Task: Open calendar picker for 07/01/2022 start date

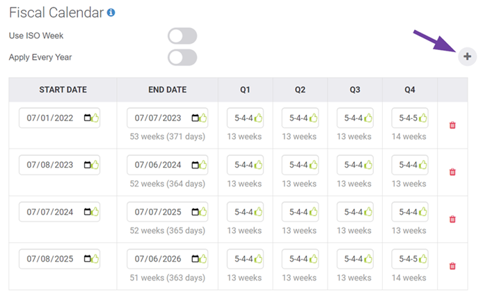Action: pyautogui.click(x=88, y=118)
